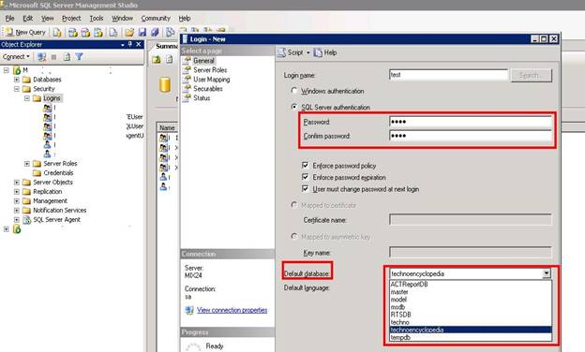Click the SQL Server Mobile Query icon
Screen dimensions: 585x352
112,33
